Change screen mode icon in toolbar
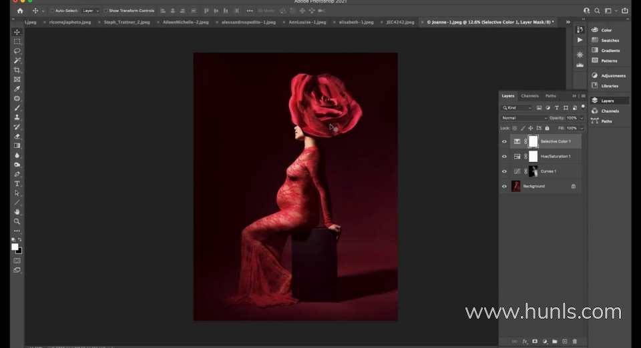Screen dimensions: 641x348 17,270
